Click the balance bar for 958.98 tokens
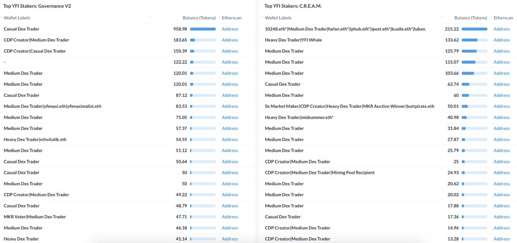The width and height of the screenshot is (517, 243). point(203,29)
